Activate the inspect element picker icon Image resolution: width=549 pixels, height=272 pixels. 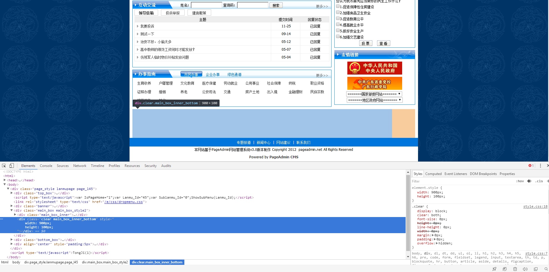[4, 166]
